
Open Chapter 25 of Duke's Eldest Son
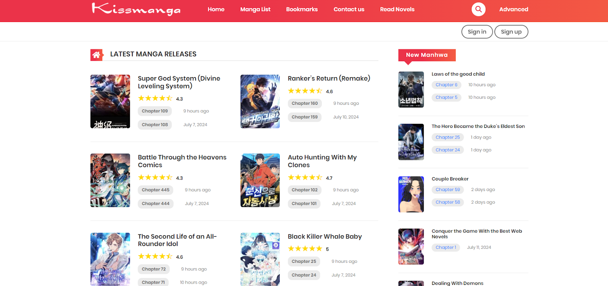click(448, 137)
